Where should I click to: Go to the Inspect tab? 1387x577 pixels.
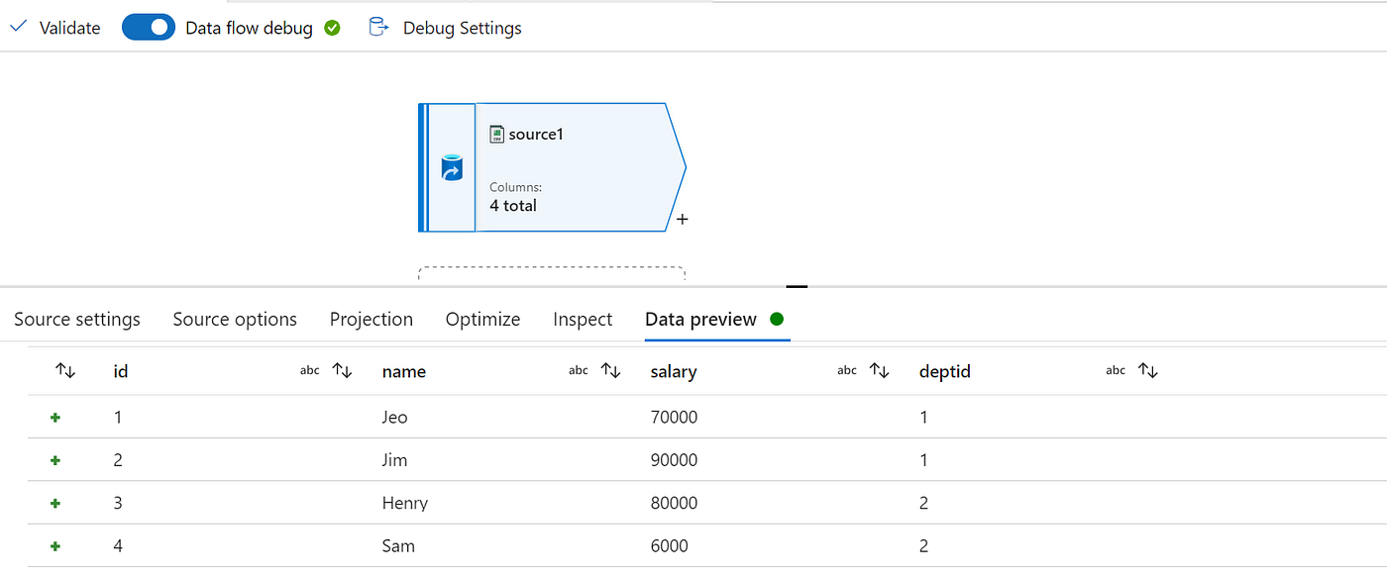coord(583,320)
